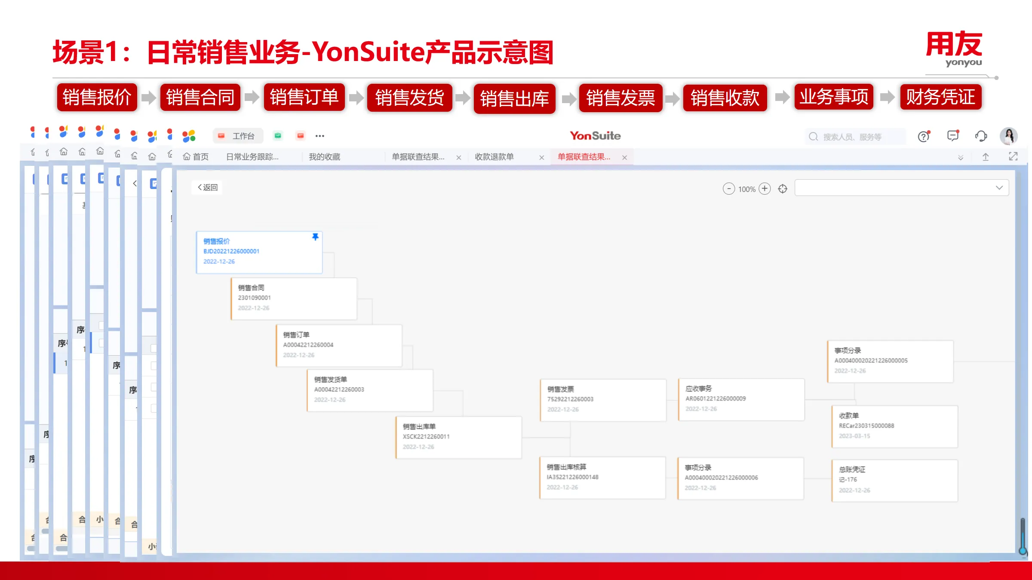Select the 销售合同 2301090001 card
The height and width of the screenshot is (580, 1032).
pos(294,299)
